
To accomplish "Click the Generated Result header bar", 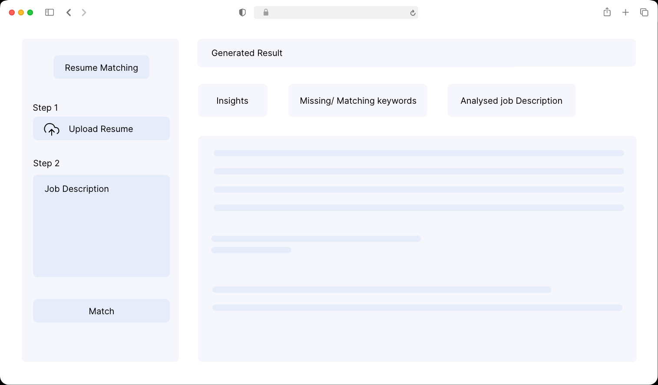I will point(416,53).
